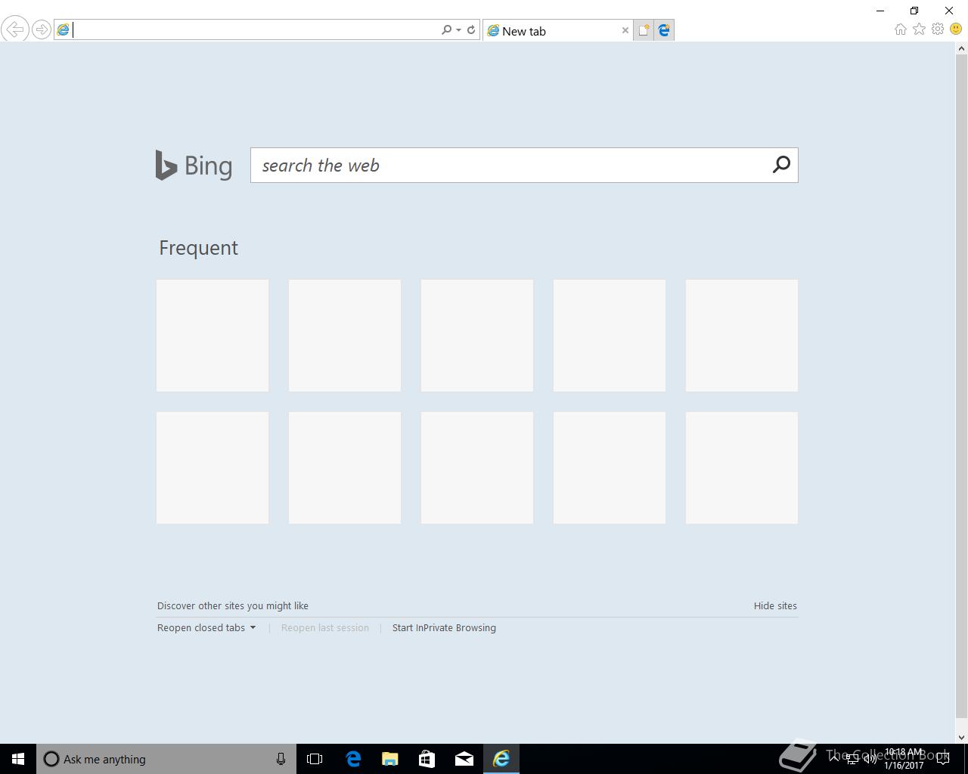Close the New tab tab
The height and width of the screenshot is (774, 968).
pos(625,31)
